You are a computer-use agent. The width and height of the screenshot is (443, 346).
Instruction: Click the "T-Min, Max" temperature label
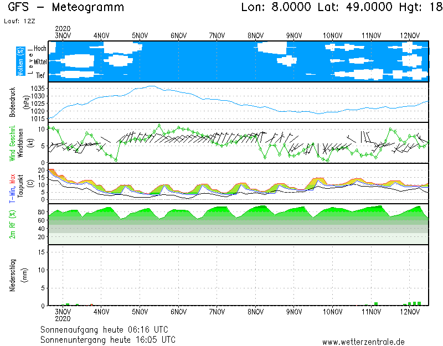(12, 188)
